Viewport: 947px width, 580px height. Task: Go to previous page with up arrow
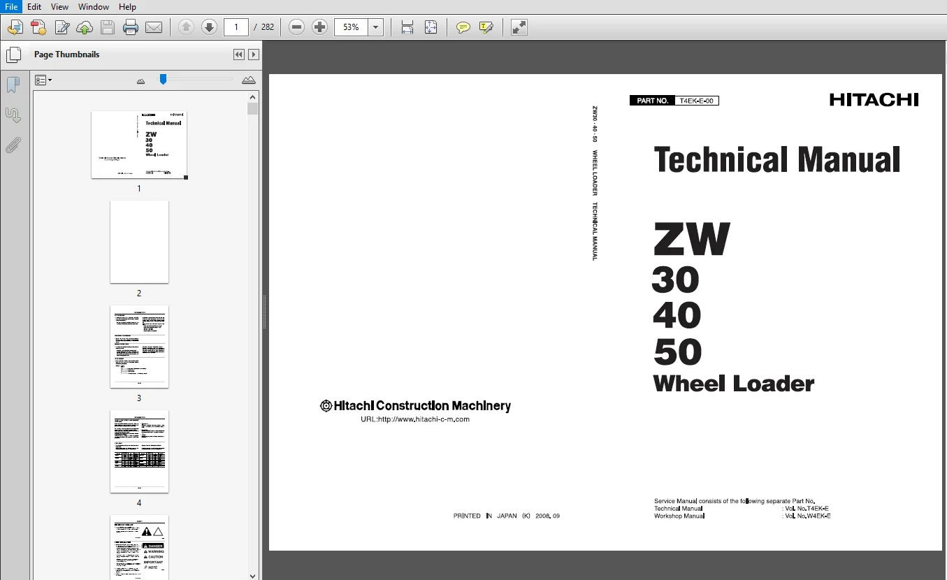pos(186,27)
